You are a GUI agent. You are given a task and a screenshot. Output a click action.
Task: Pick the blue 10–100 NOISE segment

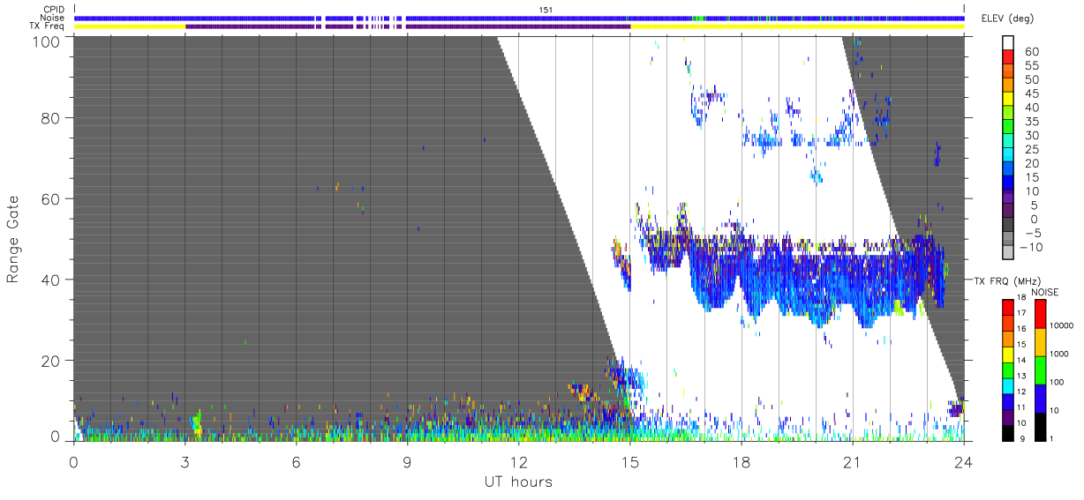[x=1039, y=397]
